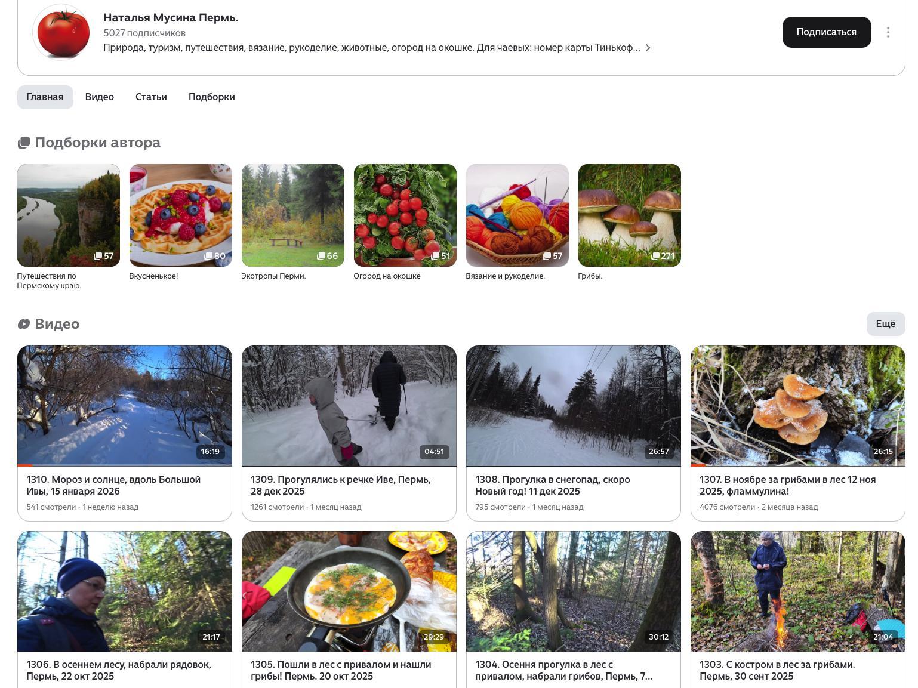
Task: Open the Вязание и рукоделие yarn thumbnail
Action: coord(517,215)
